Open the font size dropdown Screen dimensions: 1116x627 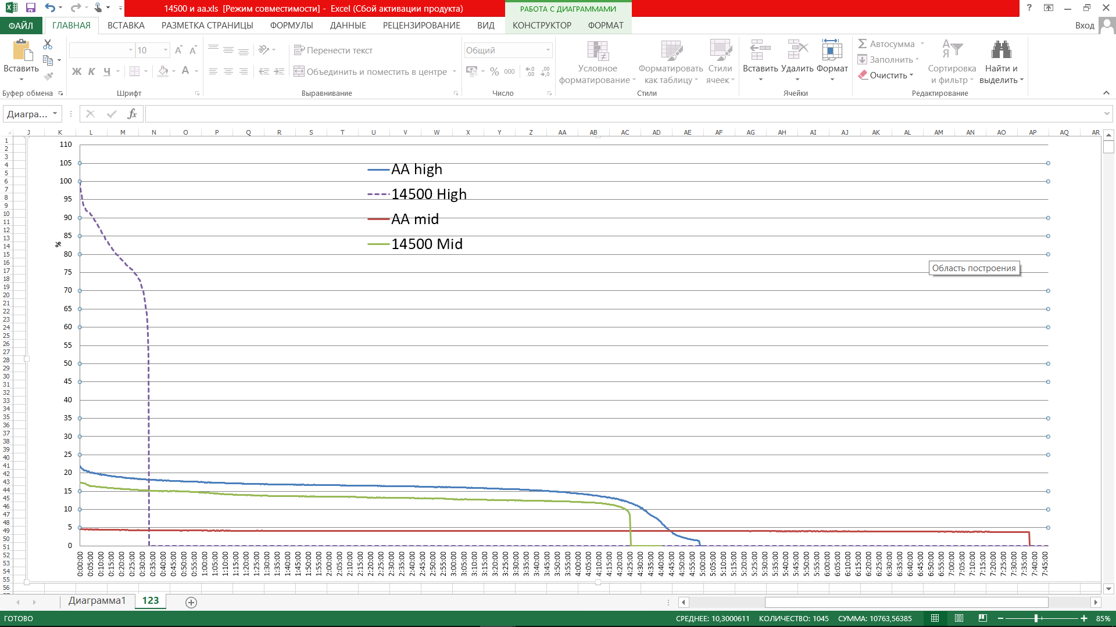tap(166, 51)
